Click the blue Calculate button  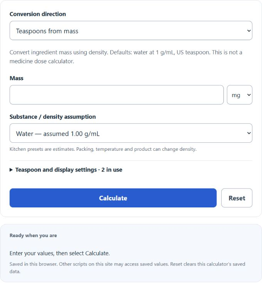click(x=113, y=198)
